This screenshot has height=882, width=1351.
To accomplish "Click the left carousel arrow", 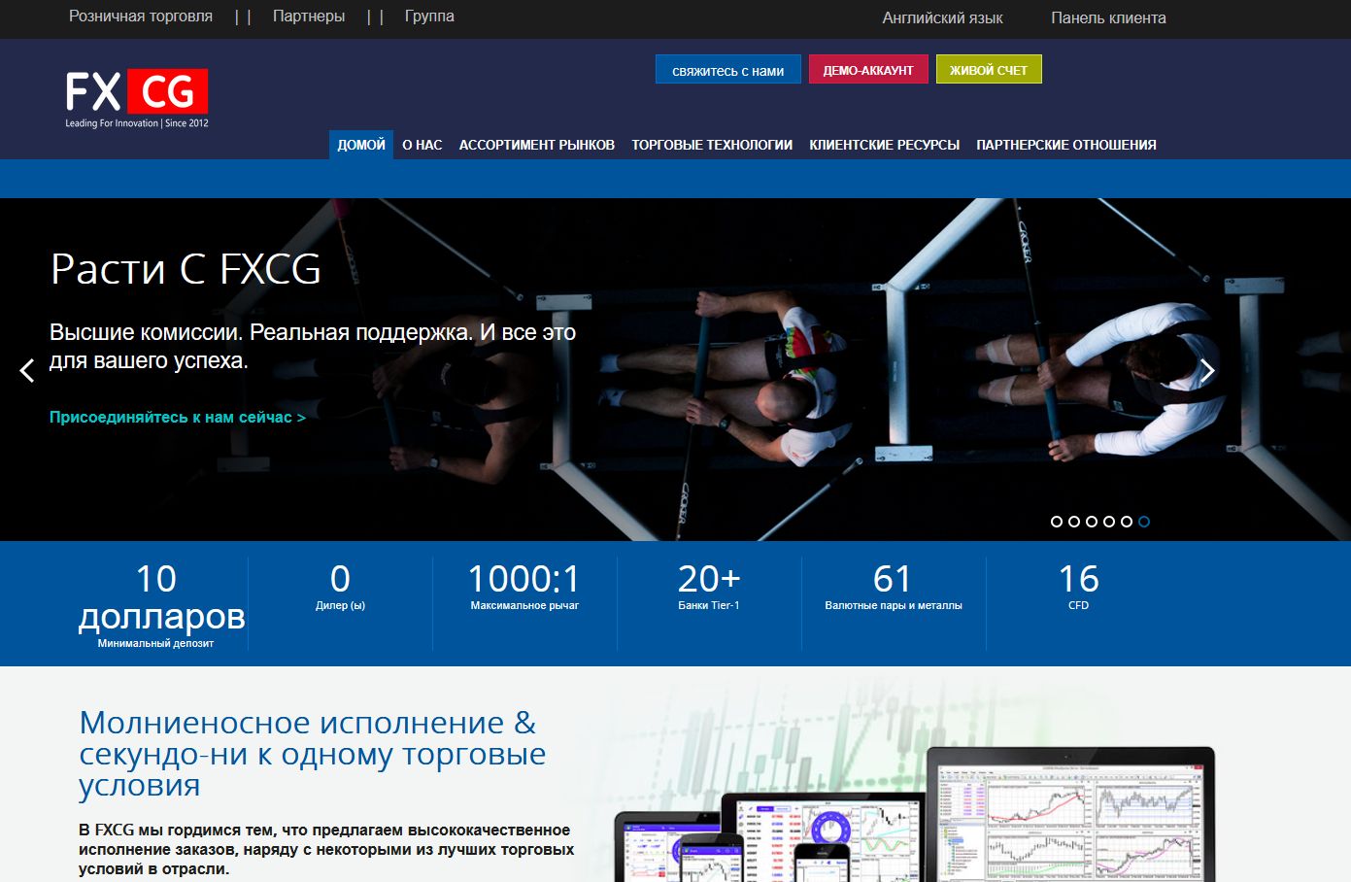I will click(25, 370).
